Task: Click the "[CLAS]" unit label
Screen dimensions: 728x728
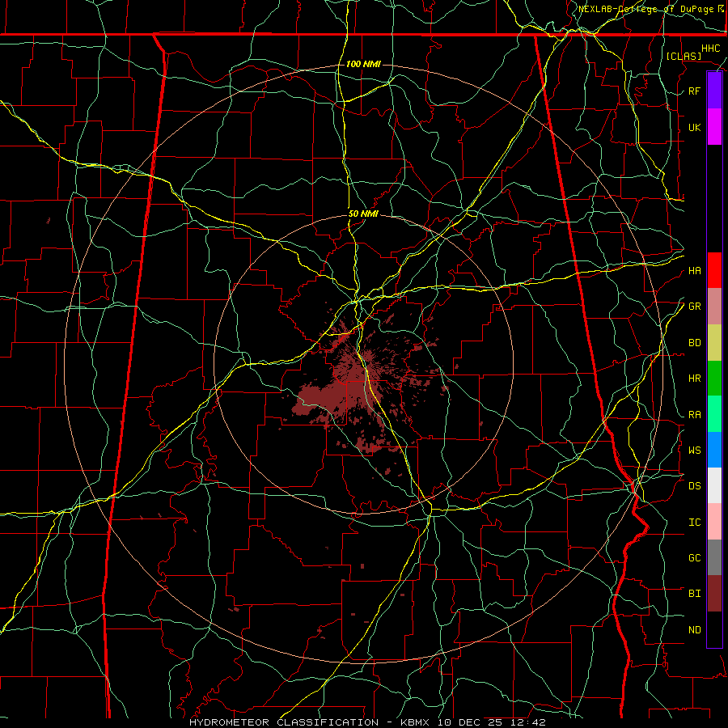Action: tap(684, 56)
